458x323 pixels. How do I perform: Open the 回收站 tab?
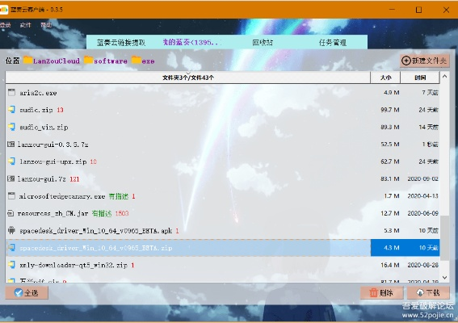pyautogui.click(x=263, y=42)
